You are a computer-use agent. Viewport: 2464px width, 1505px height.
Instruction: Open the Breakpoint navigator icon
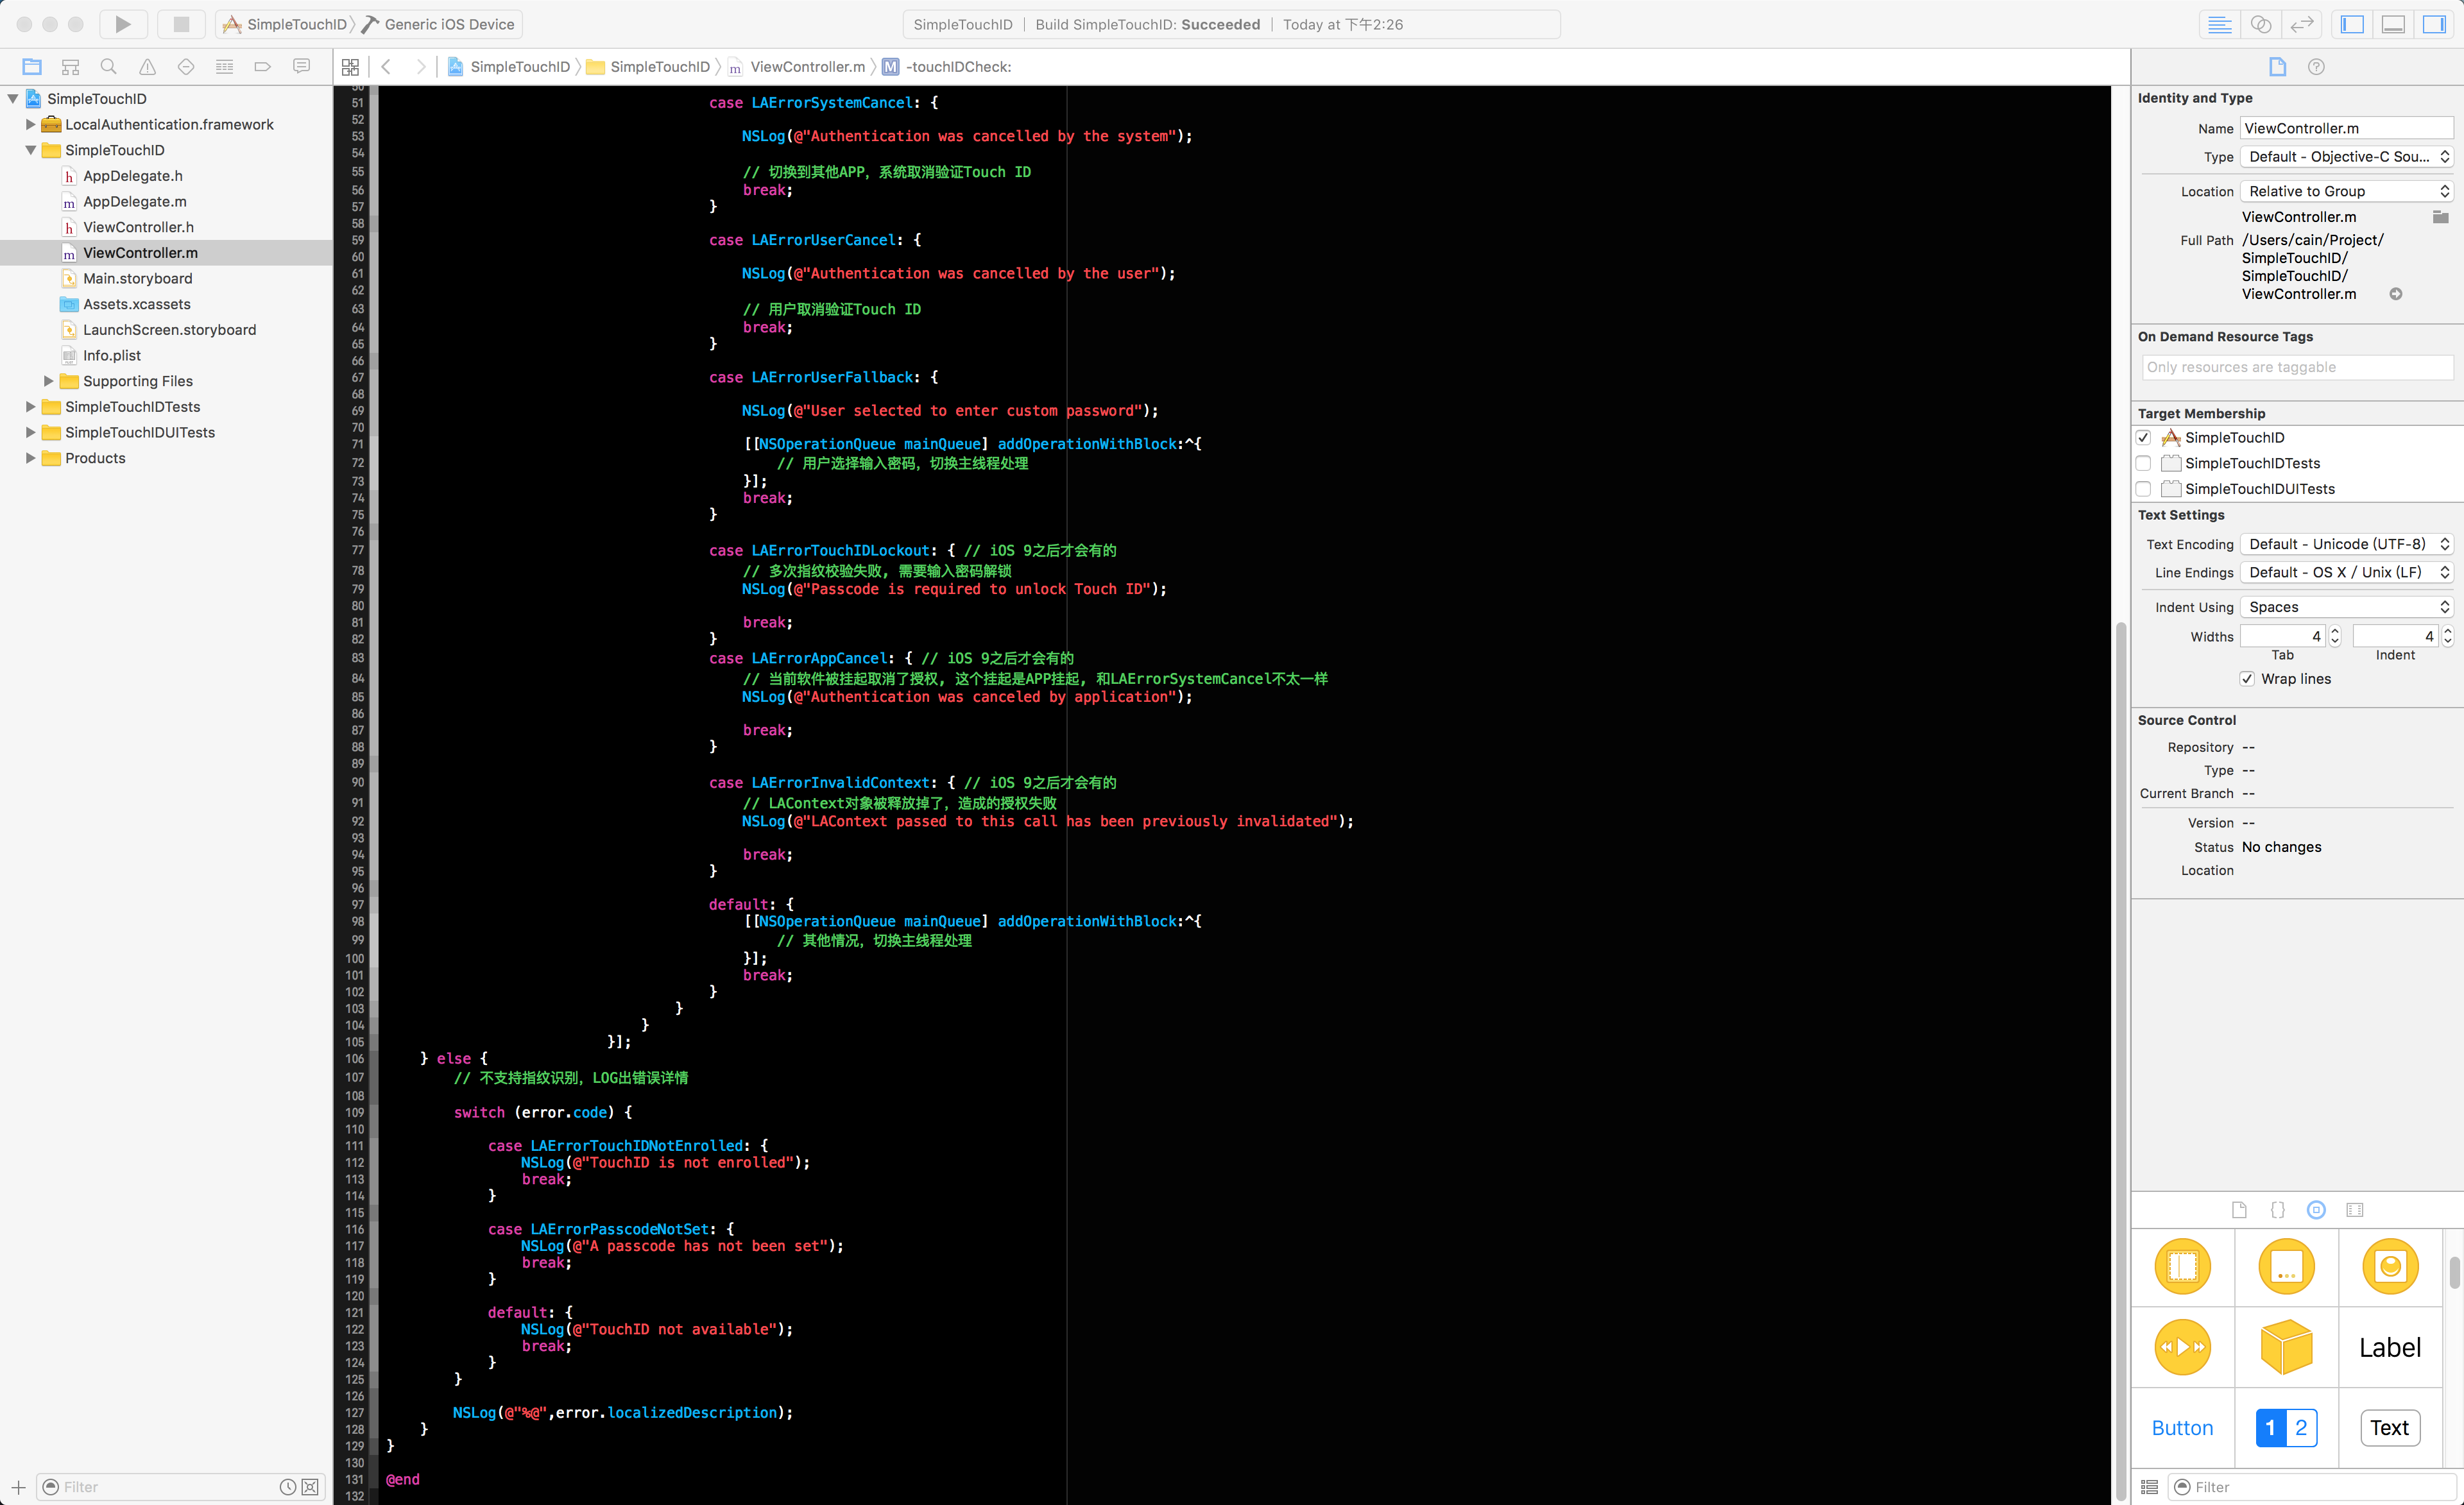(263, 67)
